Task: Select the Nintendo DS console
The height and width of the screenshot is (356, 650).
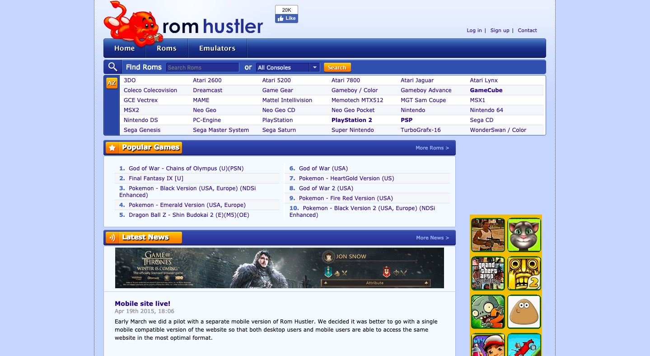Action: (141, 120)
